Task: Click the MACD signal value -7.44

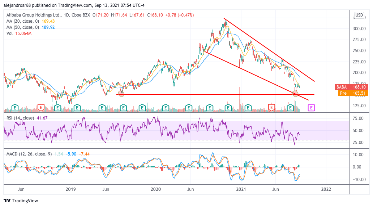Action: coord(84,154)
